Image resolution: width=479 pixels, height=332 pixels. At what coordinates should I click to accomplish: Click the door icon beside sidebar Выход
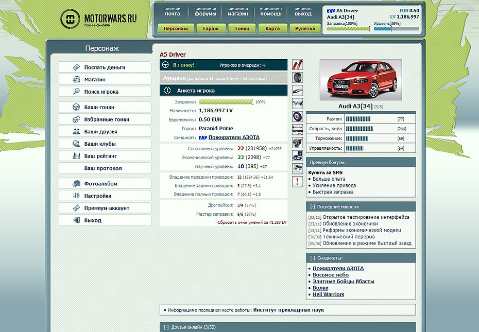pos(76,220)
